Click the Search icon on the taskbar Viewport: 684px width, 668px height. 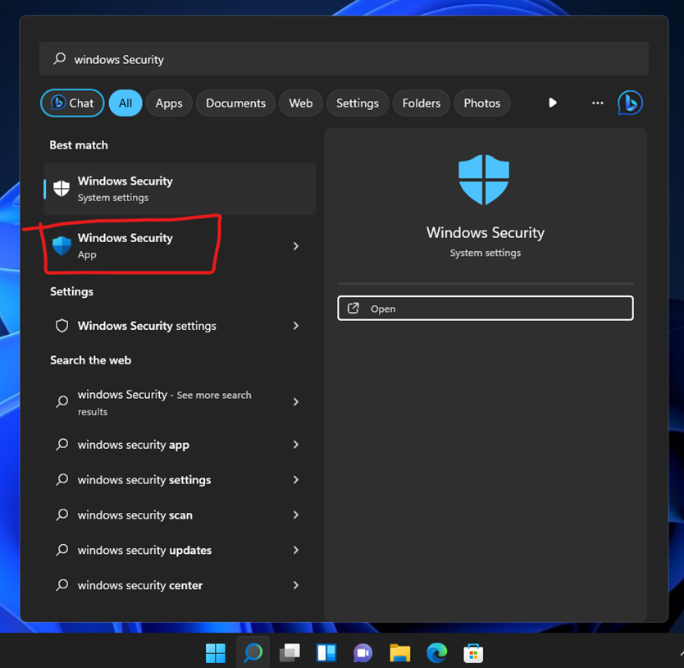click(253, 652)
